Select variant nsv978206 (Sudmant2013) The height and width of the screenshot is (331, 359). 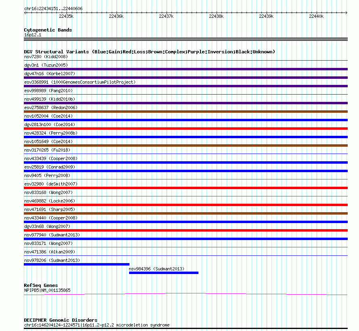[52, 260]
